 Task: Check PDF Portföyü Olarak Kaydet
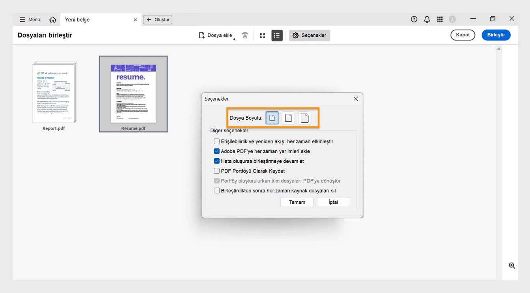217,171
